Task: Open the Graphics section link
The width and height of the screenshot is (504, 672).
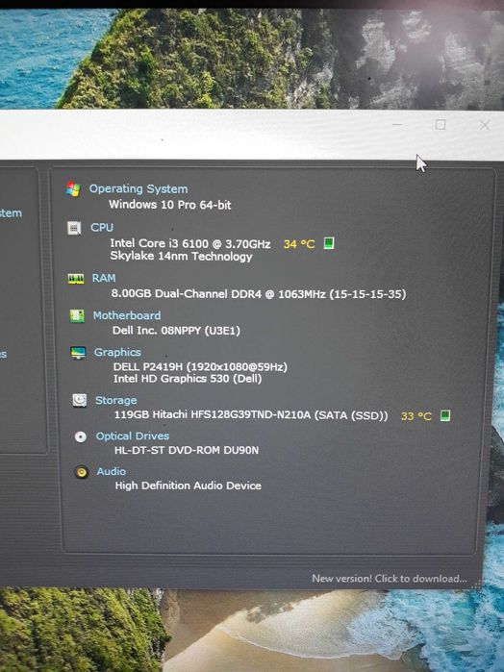Action: tap(117, 352)
